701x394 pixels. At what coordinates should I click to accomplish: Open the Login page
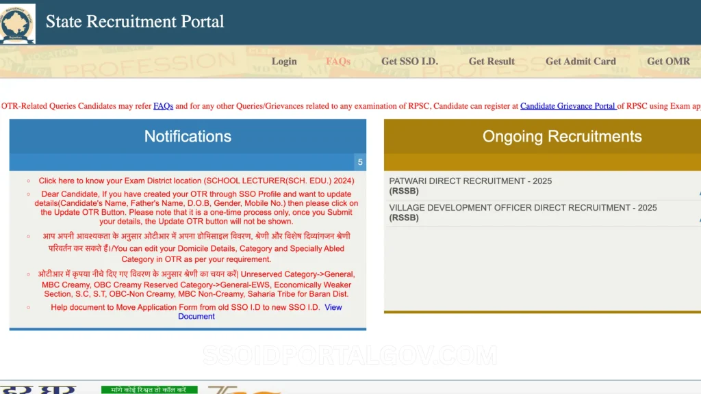pyautogui.click(x=284, y=62)
